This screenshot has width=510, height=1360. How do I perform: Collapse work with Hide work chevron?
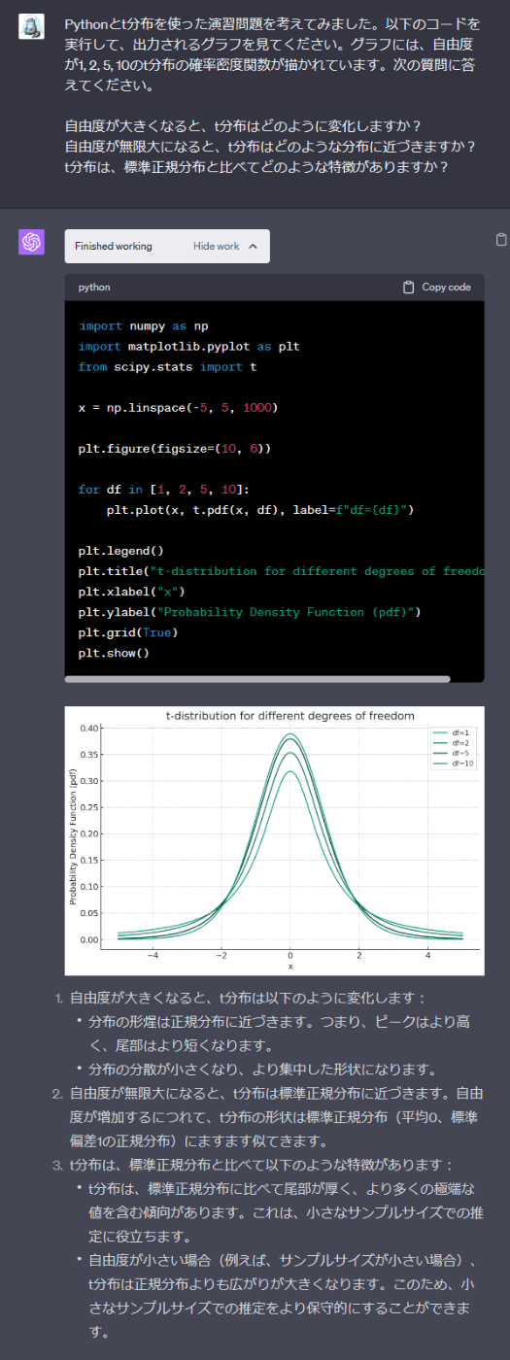[x=254, y=247]
